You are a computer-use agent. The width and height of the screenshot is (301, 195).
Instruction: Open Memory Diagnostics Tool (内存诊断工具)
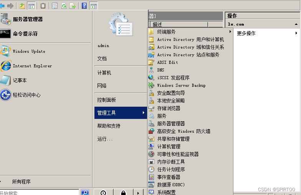[190, 162]
